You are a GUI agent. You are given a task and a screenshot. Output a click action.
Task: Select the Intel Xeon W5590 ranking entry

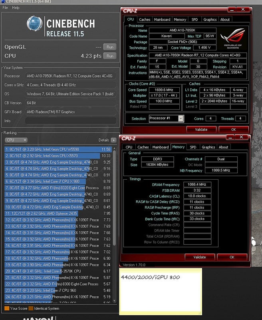coord(52,149)
